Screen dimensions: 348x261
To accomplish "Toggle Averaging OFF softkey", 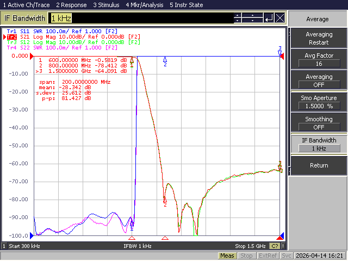I will pyautogui.click(x=319, y=80).
